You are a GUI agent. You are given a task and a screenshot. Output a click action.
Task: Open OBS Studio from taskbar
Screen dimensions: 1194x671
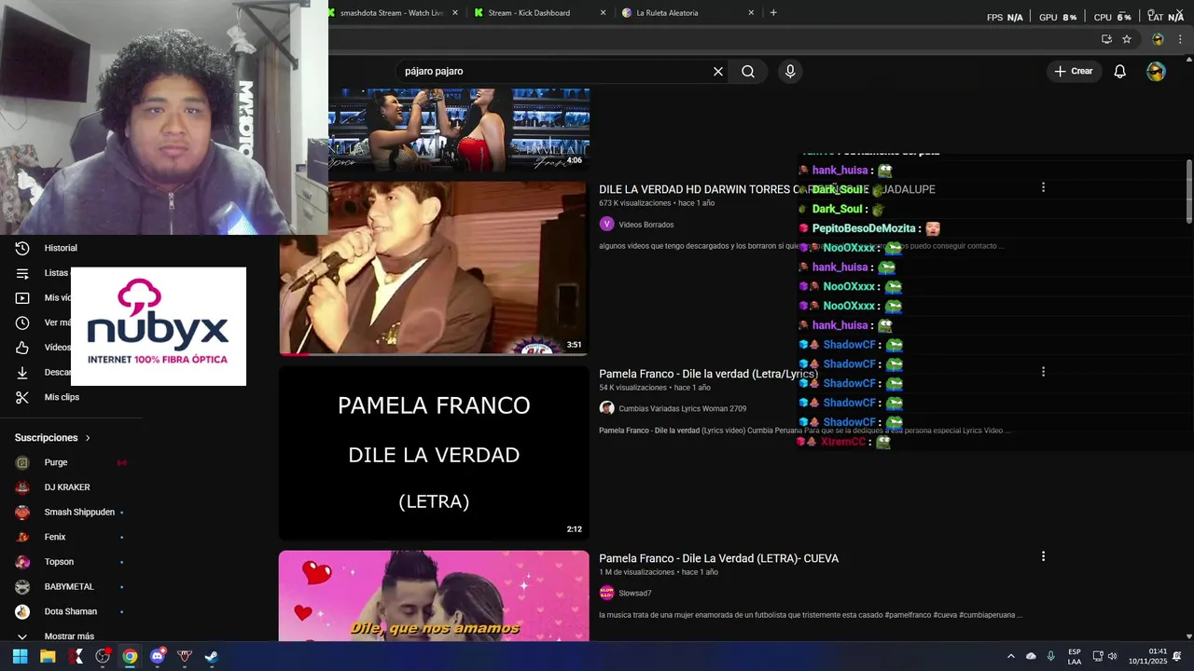103,657
